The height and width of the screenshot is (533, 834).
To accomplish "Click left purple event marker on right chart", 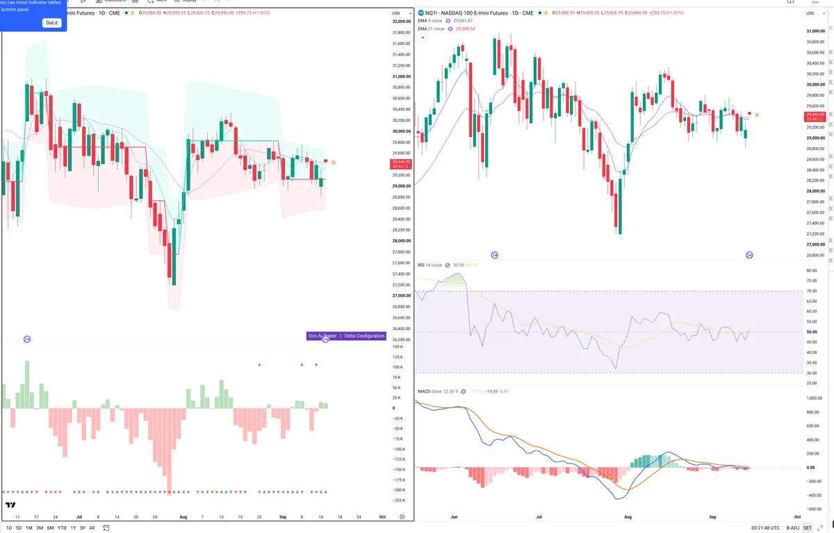I will (x=495, y=256).
